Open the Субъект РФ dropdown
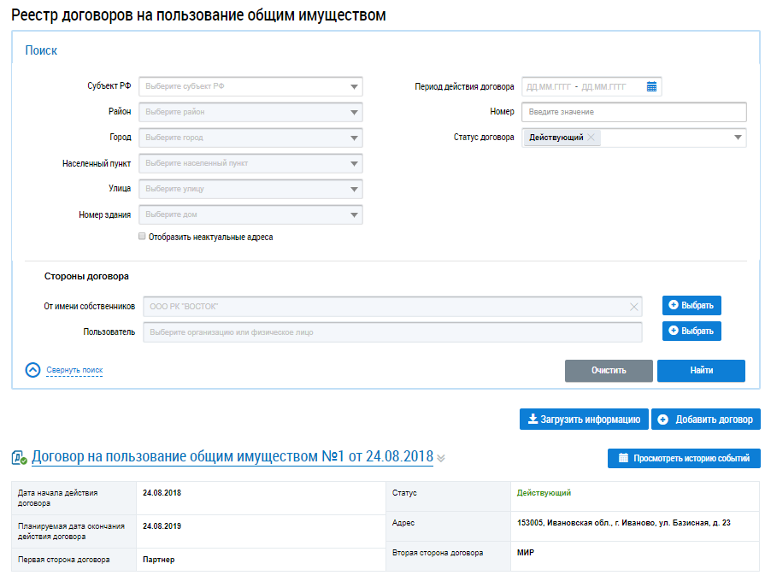Image resolution: width=765 pixels, height=587 pixels. (x=250, y=86)
